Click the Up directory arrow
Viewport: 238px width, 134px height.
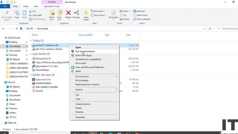click(x=17, y=29)
